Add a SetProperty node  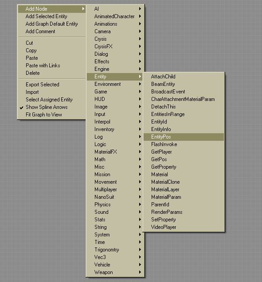click(184, 220)
